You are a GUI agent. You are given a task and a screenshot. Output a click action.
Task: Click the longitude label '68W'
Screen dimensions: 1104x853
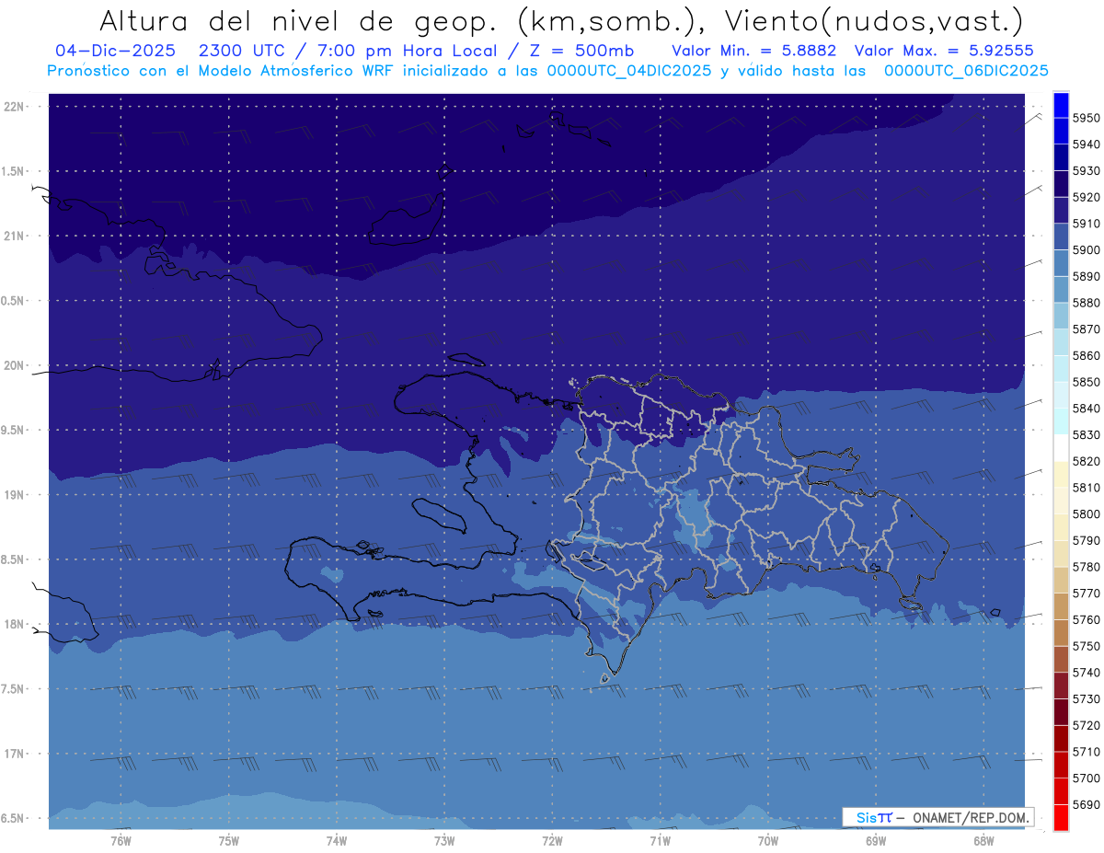point(983,841)
